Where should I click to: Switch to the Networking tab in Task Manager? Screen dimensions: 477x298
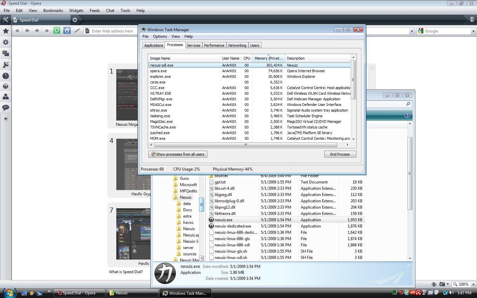(x=237, y=45)
